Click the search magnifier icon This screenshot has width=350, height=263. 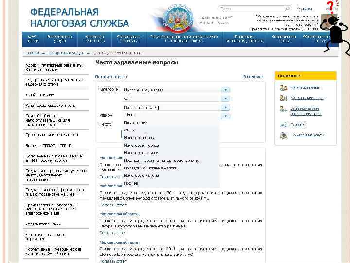pos(287,9)
